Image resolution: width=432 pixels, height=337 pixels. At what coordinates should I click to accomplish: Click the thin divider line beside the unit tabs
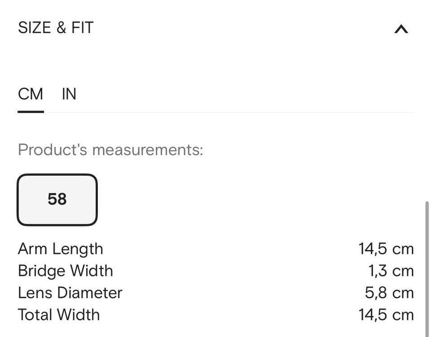click(229, 112)
